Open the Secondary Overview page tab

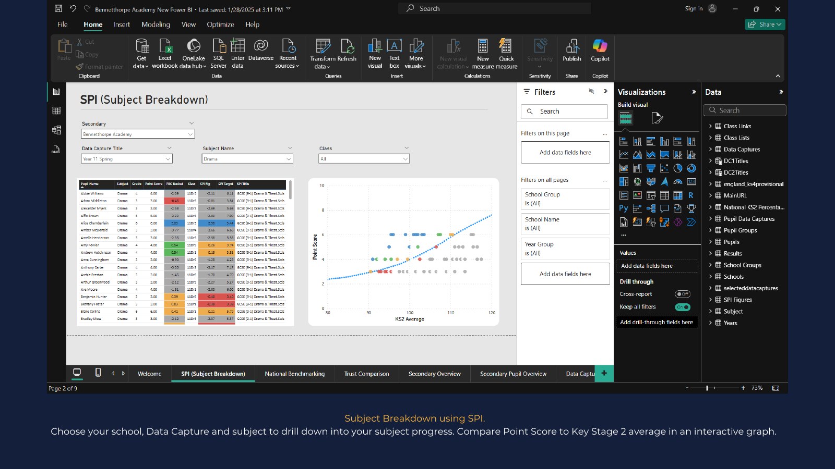tap(434, 374)
